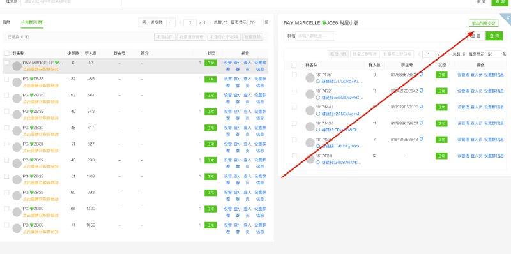Click avatar of subgroup 18174751
The height and width of the screenshot is (254, 511).
(310, 78)
